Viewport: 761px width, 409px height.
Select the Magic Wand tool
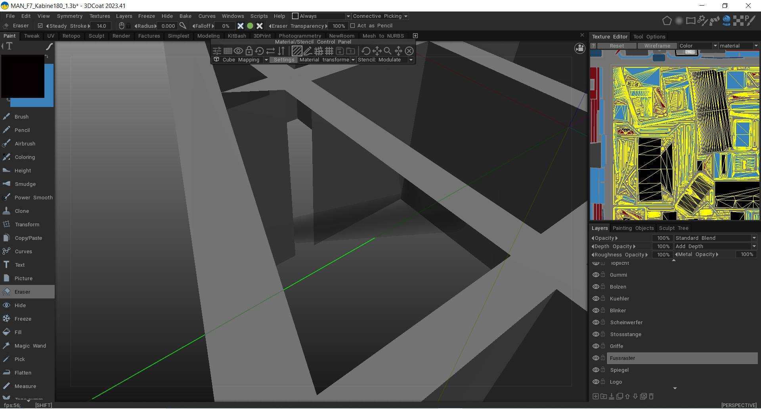pos(30,346)
